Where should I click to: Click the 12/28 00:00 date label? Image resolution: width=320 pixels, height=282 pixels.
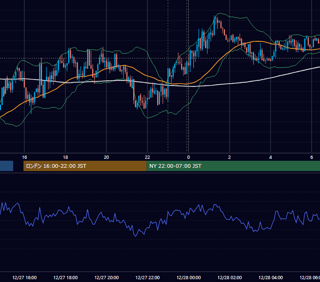click(189, 277)
